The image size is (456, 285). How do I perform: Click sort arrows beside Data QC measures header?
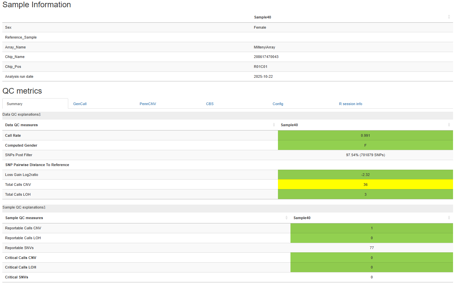[274, 125]
